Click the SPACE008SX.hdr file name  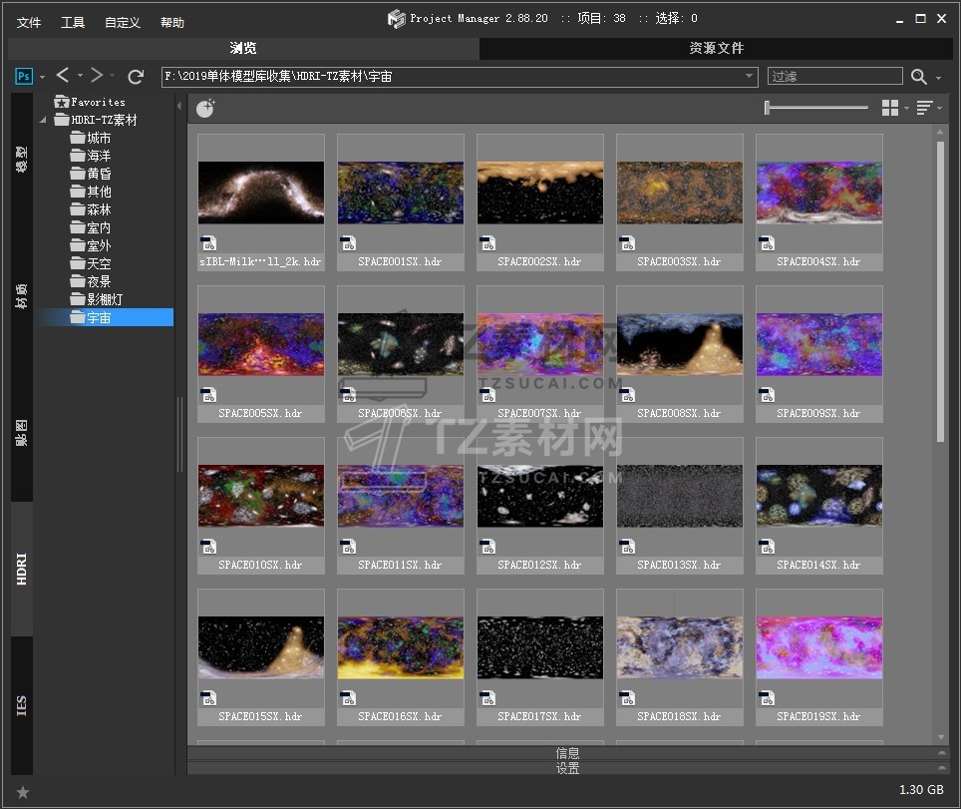pyautogui.click(x=679, y=413)
